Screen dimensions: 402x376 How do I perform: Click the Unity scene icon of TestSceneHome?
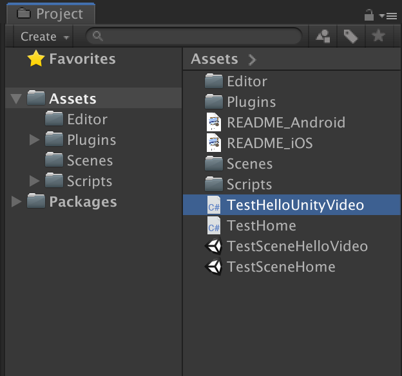coord(213,267)
